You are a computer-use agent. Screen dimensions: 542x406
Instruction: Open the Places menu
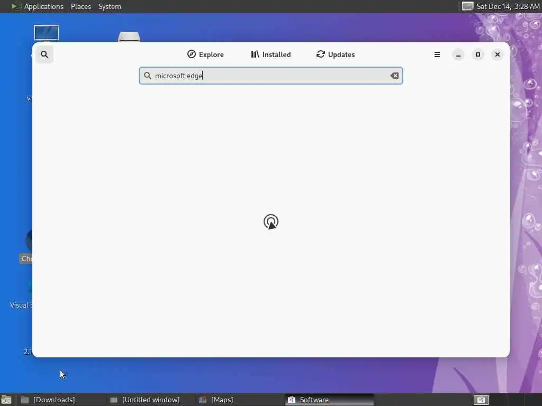[81, 6]
